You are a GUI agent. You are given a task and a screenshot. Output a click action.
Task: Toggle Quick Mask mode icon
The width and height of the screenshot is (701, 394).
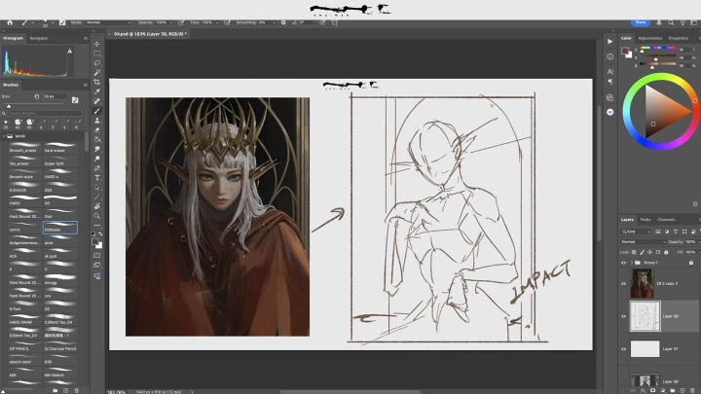(97, 256)
